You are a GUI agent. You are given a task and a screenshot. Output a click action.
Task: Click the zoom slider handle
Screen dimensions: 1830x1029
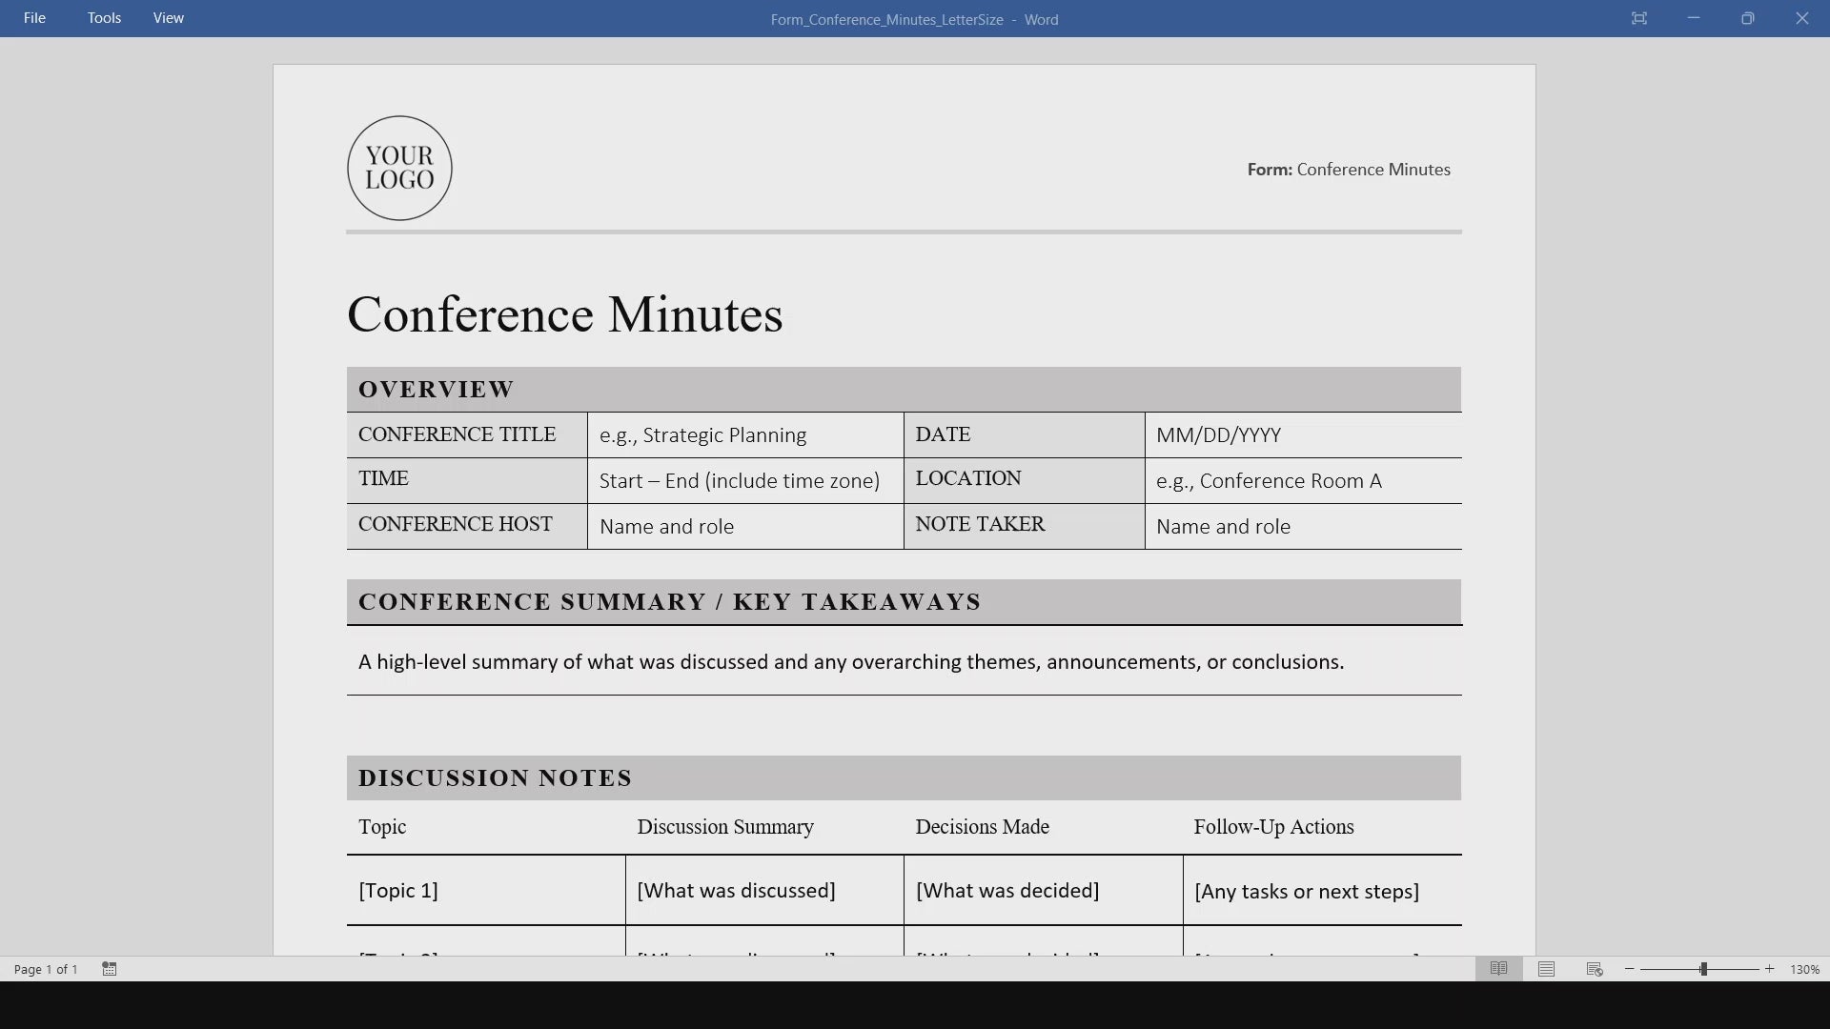(x=1703, y=969)
